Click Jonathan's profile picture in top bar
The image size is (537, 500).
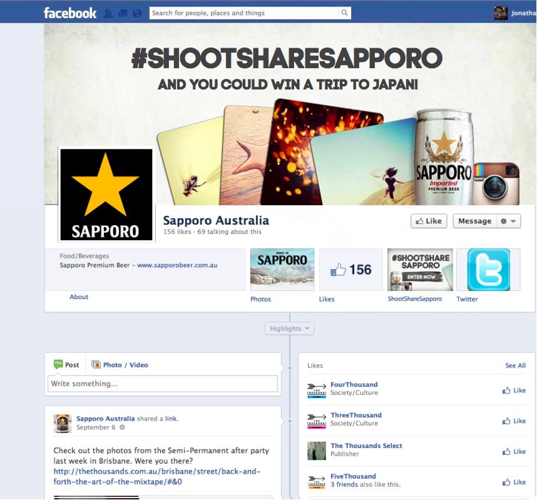tap(500, 13)
